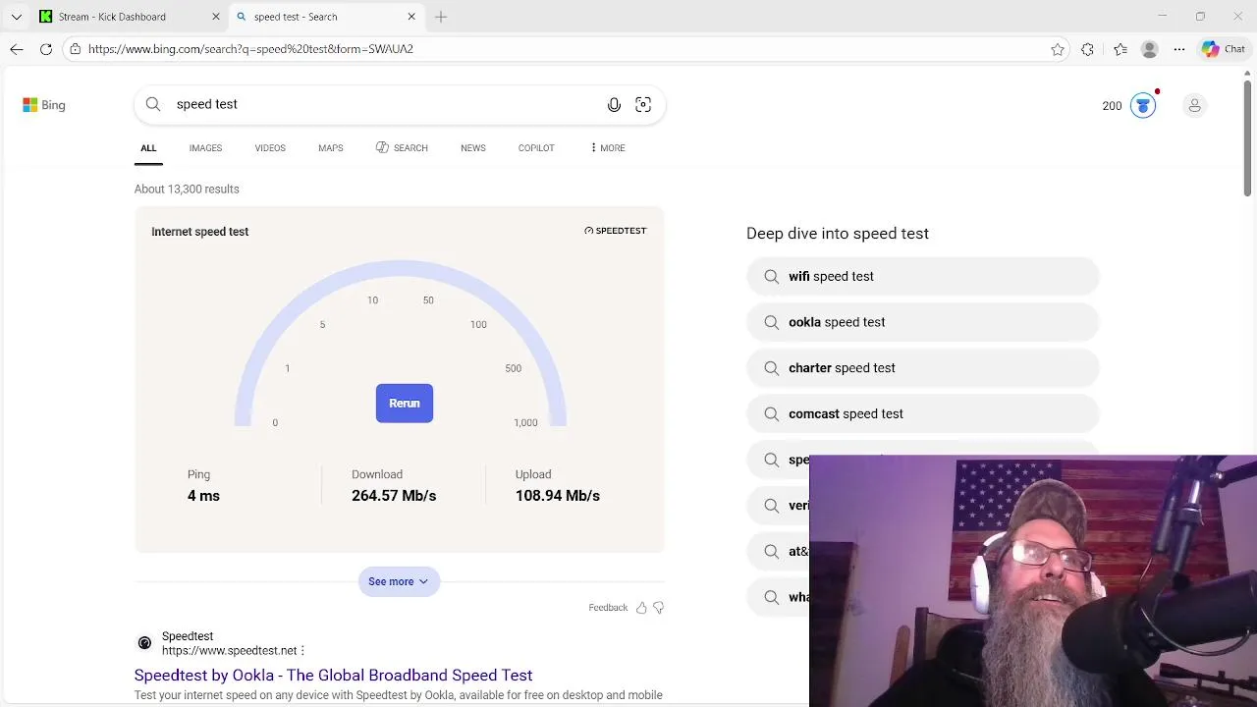Open browser extensions puzzle icon
The width and height of the screenshot is (1257, 707).
(x=1087, y=49)
